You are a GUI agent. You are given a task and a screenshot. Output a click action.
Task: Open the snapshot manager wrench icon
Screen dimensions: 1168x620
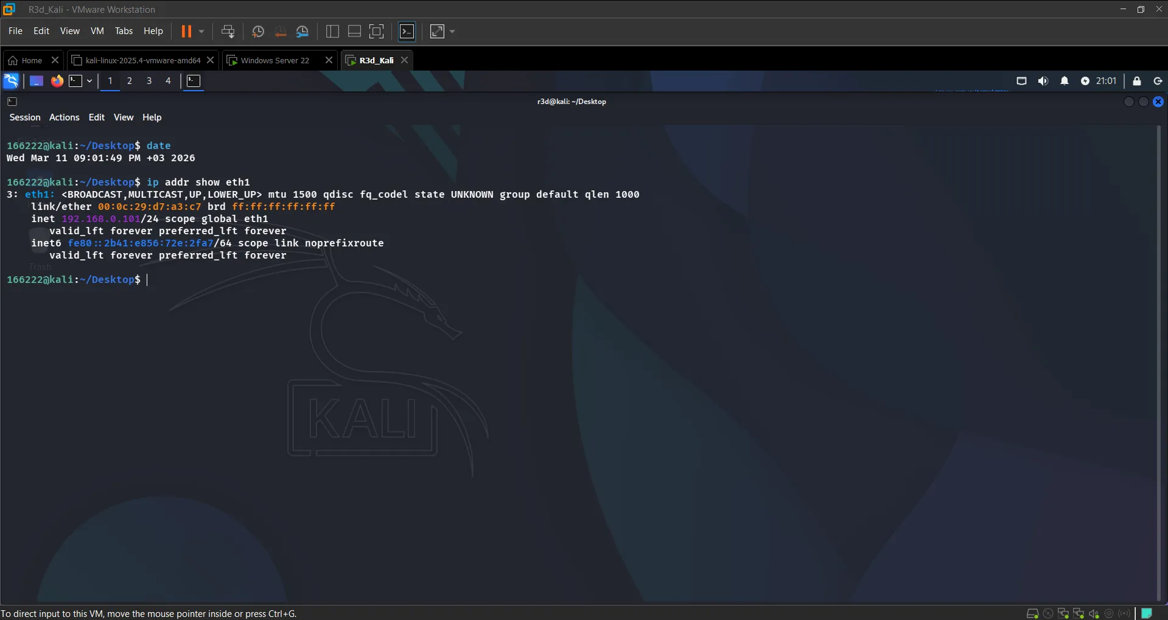tap(302, 32)
